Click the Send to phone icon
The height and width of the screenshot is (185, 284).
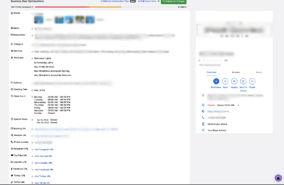tap(243, 81)
